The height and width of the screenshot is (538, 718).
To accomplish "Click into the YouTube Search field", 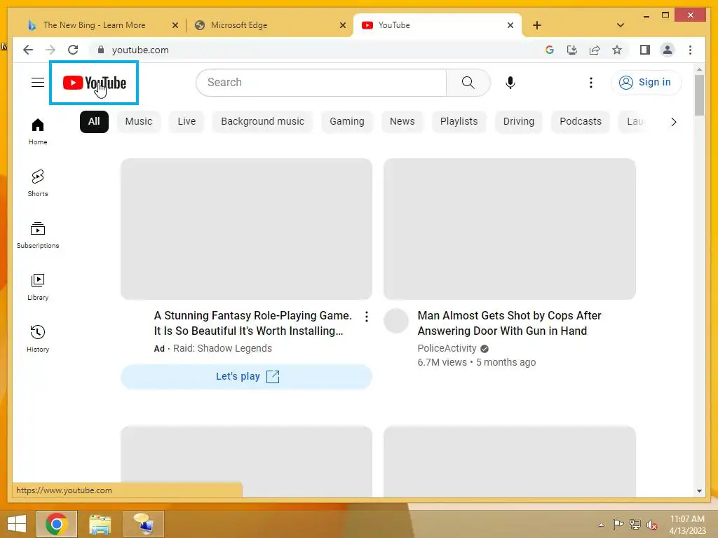I will 321,83.
